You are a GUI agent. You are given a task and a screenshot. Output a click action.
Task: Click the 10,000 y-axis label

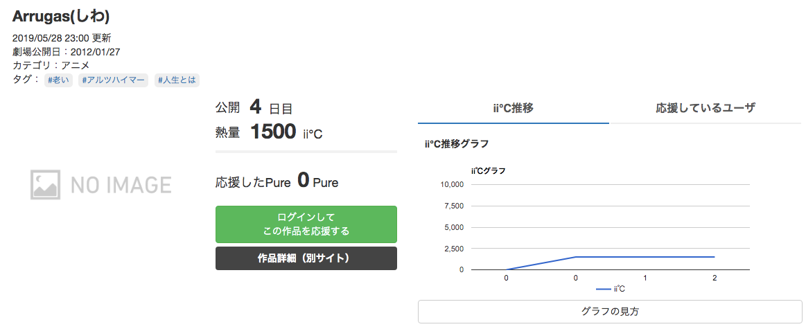(453, 184)
